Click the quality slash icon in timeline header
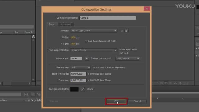 (32, 100)
